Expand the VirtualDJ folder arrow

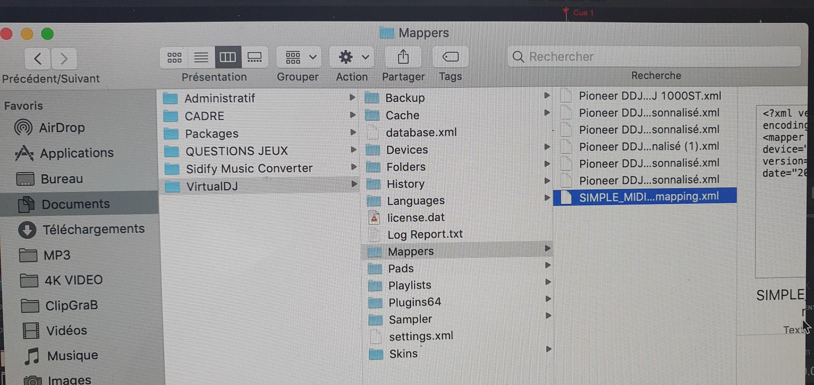tap(354, 184)
